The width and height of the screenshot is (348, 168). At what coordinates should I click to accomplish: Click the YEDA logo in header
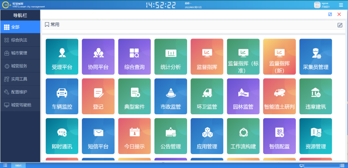(6, 5)
